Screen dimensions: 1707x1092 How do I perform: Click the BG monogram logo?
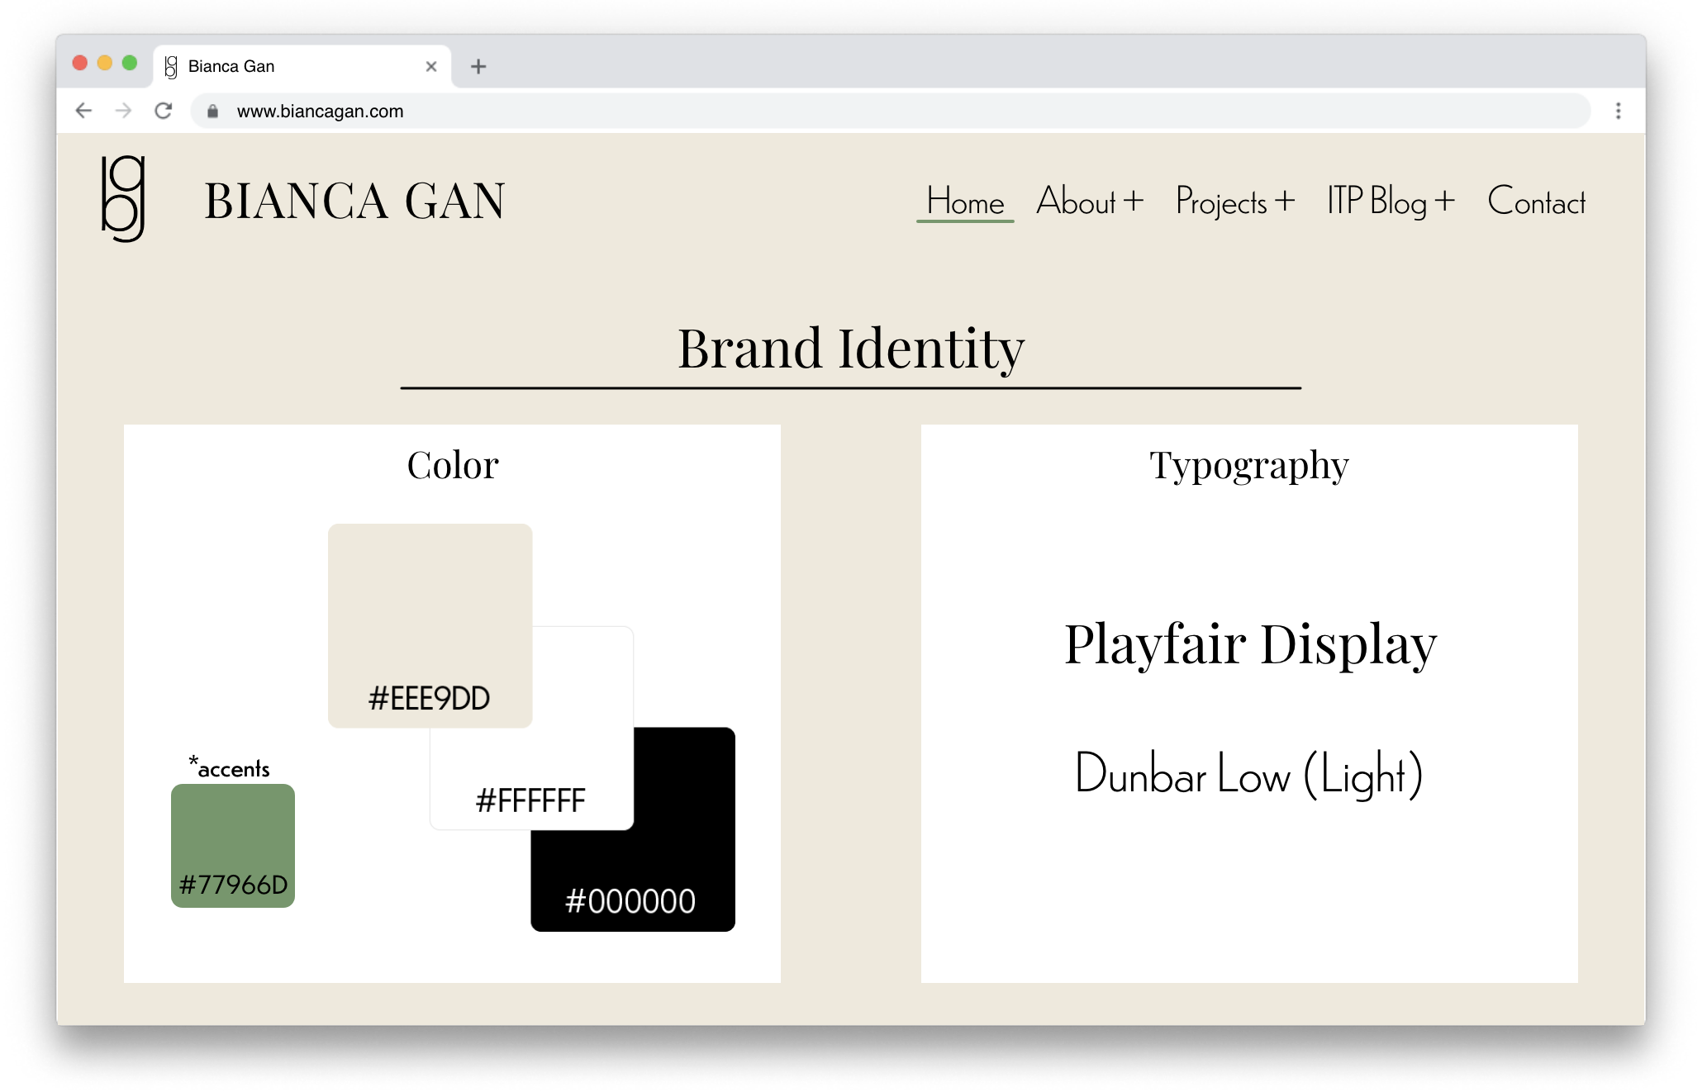pos(123,199)
